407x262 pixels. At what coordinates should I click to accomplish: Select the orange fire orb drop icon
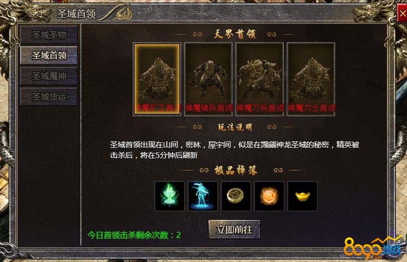click(269, 196)
